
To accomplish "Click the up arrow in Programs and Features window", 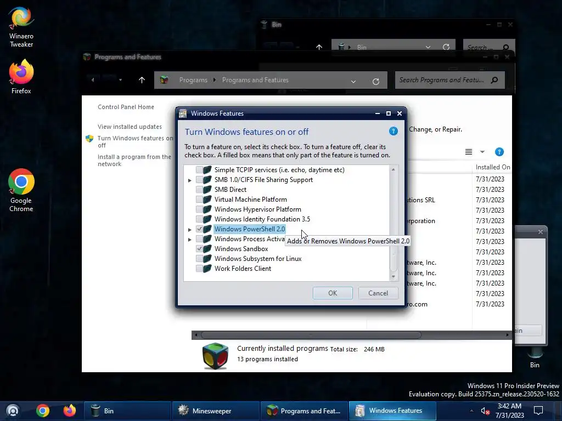I will (142, 80).
